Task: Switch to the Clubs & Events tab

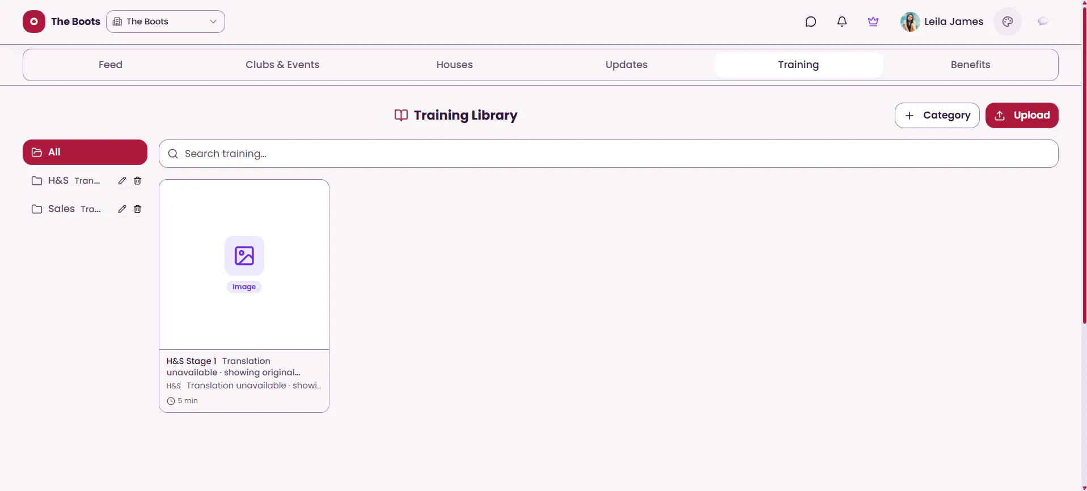Action: click(x=282, y=65)
